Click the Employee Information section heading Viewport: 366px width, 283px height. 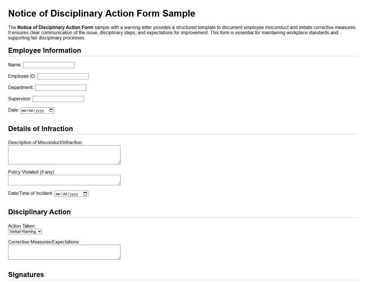44,50
